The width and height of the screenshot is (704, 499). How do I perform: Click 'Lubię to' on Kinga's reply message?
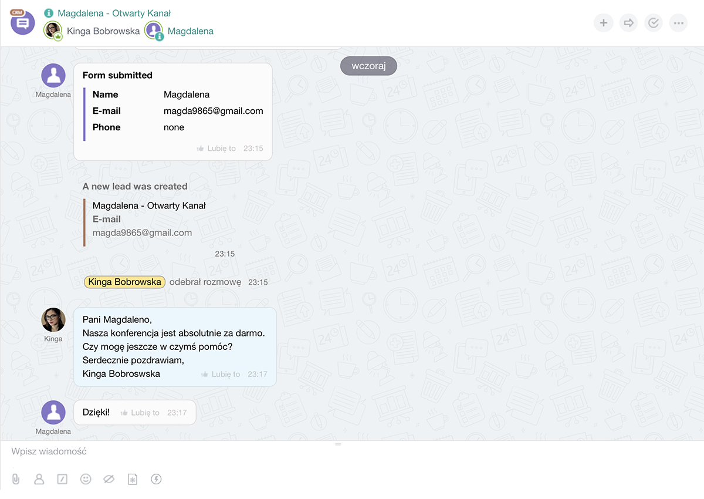point(221,374)
